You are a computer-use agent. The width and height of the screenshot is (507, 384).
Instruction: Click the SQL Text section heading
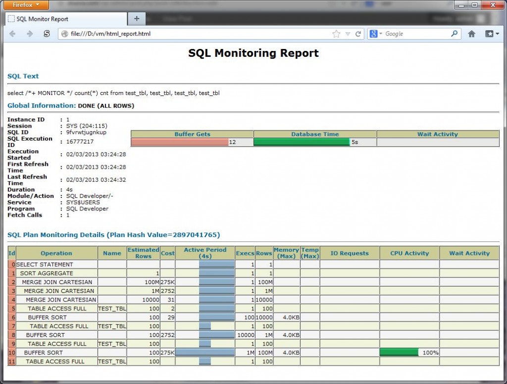[x=23, y=76]
